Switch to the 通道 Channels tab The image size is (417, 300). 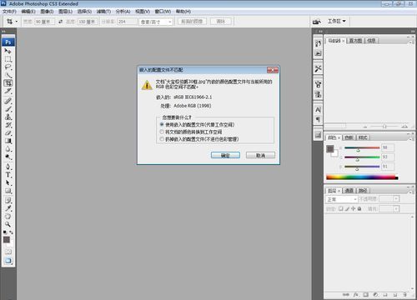click(x=349, y=191)
